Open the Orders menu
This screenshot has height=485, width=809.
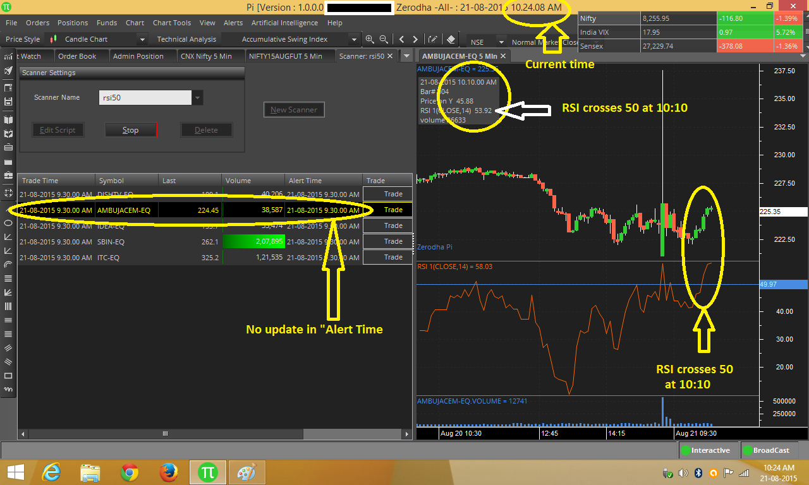[37, 23]
